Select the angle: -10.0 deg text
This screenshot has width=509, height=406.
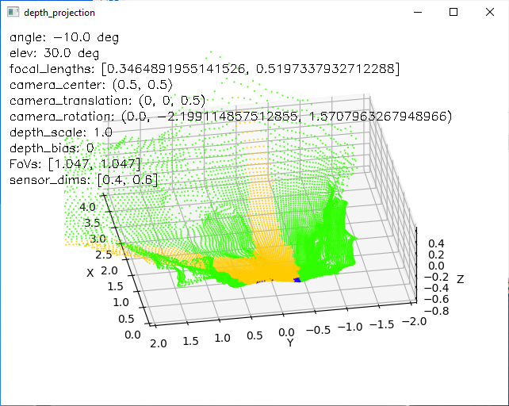[64, 37]
